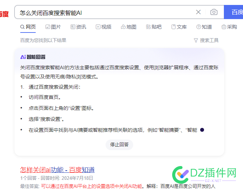The height and width of the screenshot is (189, 243).
Task: Click the blue Baidu search button
Action: coord(233,12)
